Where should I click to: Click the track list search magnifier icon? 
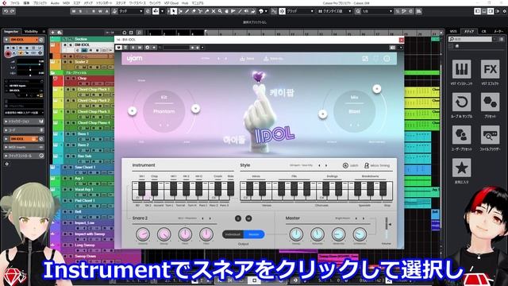click(x=139, y=33)
